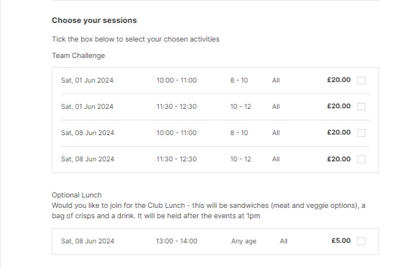The height and width of the screenshot is (268, 403).
Task: Click the 'Choose your sessions' heading
Action: [x=94, y=21]
